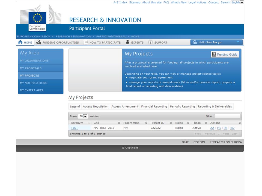Open the Contact link

[213, 2]
